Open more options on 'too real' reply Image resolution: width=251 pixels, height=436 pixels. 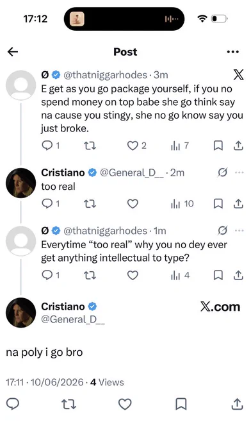pos(239,172)
